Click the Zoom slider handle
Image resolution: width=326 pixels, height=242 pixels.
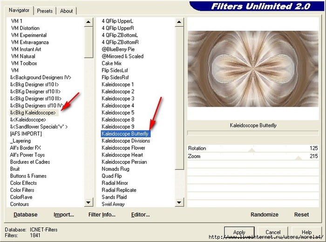coord(299,158)
